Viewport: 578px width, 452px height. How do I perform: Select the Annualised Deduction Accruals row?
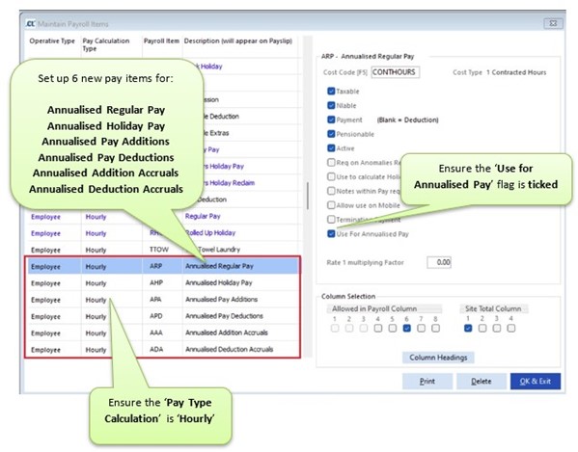[163, 349]
